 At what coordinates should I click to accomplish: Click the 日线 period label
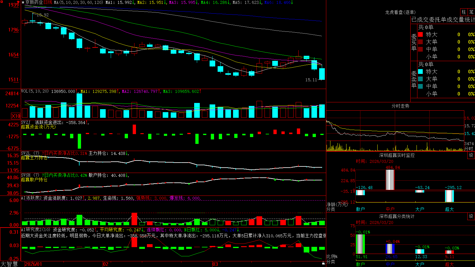[48, 2]
